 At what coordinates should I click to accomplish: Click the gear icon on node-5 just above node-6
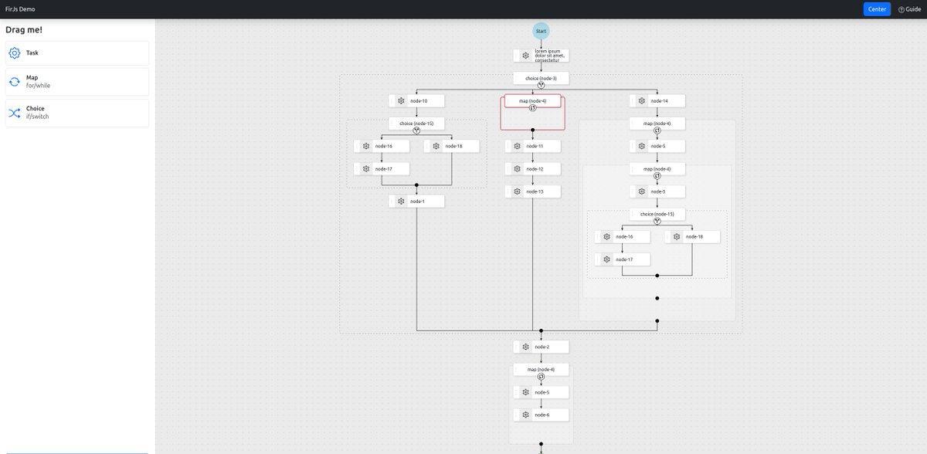(525, 392)
